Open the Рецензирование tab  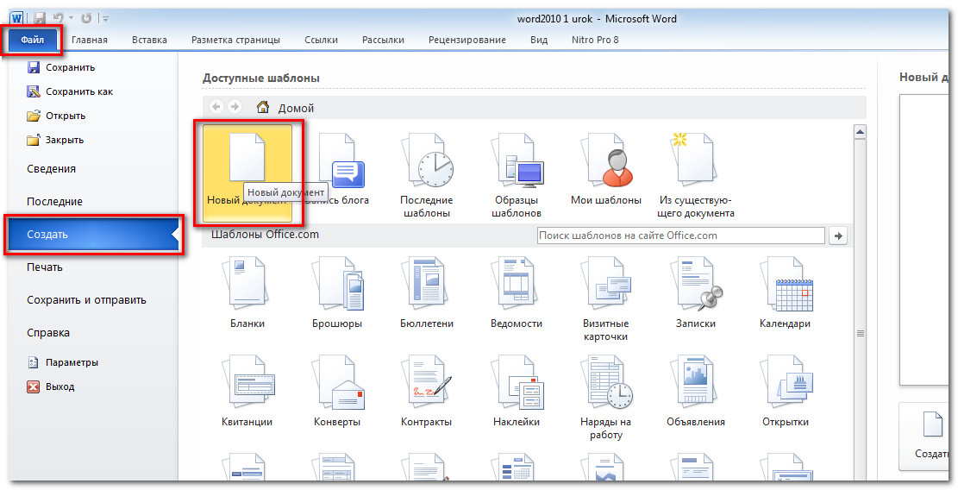click(x=466, y=40)
